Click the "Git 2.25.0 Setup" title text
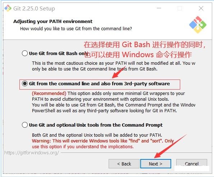 coord(34,9)
